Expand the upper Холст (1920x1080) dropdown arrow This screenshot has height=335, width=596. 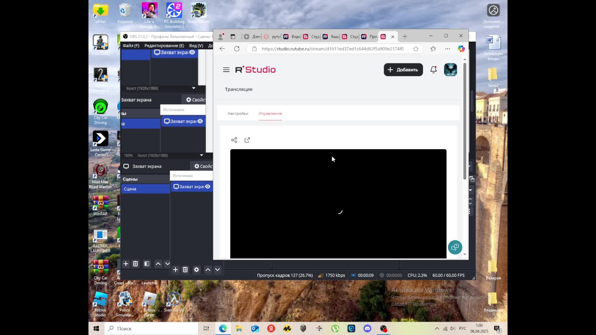point(194,88)
